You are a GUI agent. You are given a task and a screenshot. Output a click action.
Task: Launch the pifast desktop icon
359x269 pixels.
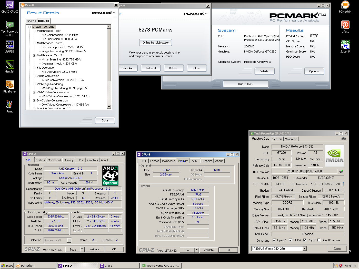tap(345, 27)
